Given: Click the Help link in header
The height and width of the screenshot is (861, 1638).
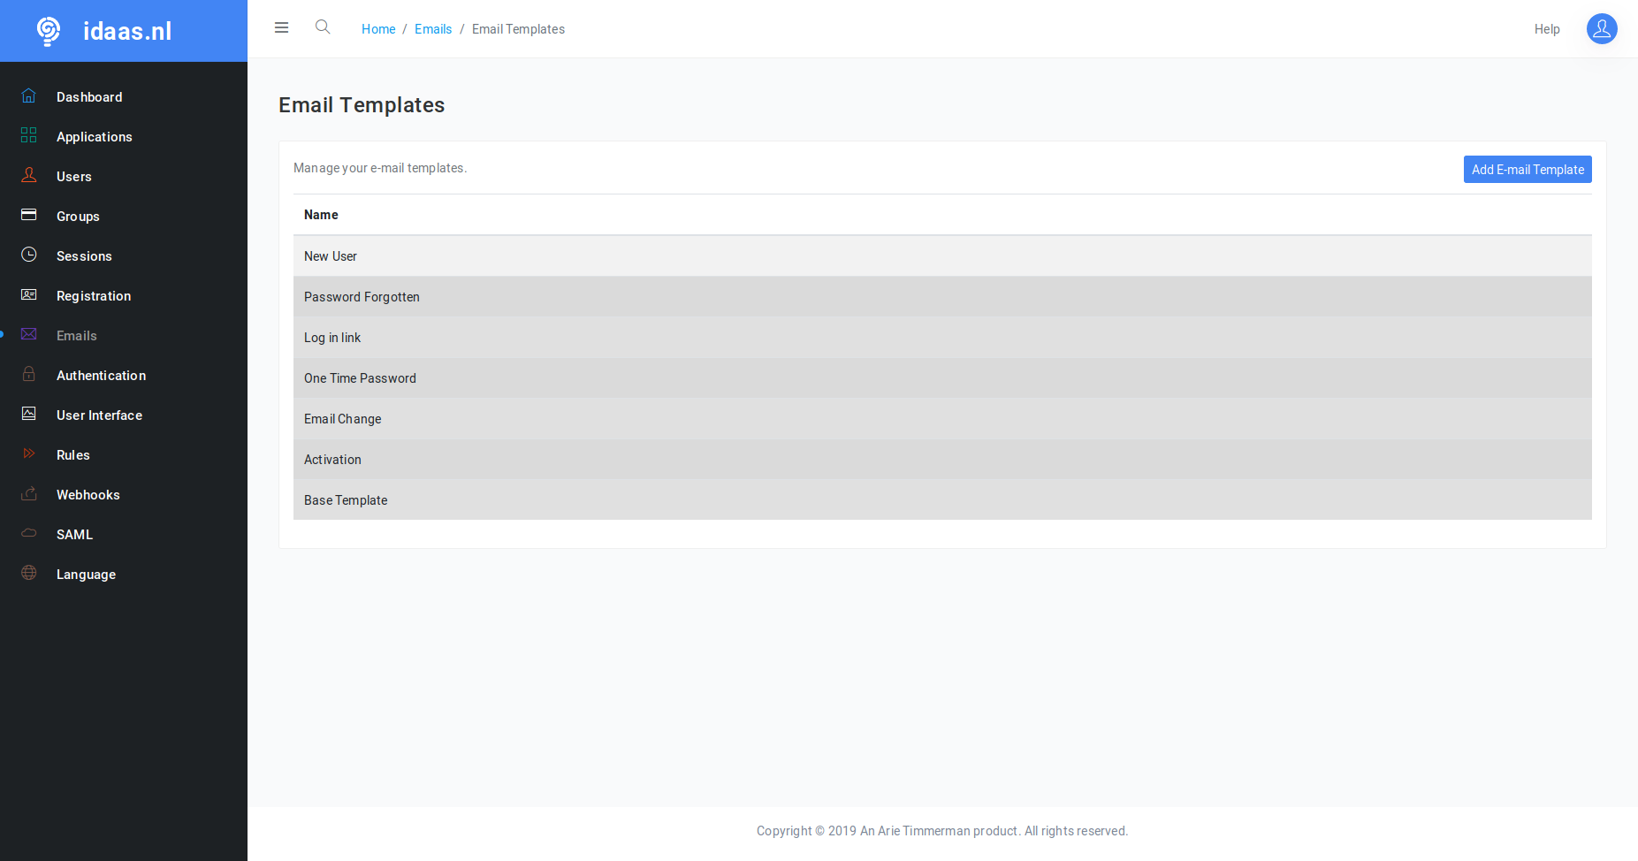Looking at the screenshot, I should (x=1546, y=29).
